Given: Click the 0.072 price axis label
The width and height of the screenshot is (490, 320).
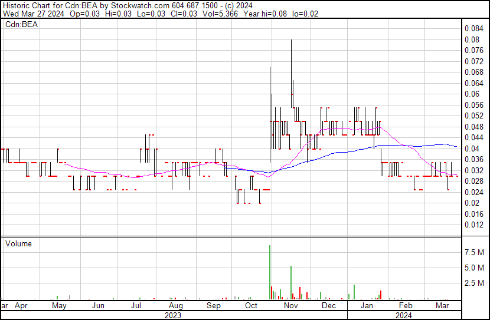Looking at the screenshot, I should point(473,61).
